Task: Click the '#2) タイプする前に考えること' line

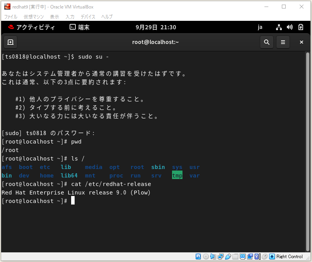Action: click(x=66, y=108)
